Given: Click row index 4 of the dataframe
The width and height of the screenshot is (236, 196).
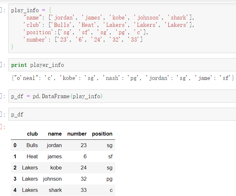Looking at the screenshot, I should (15, 190).
